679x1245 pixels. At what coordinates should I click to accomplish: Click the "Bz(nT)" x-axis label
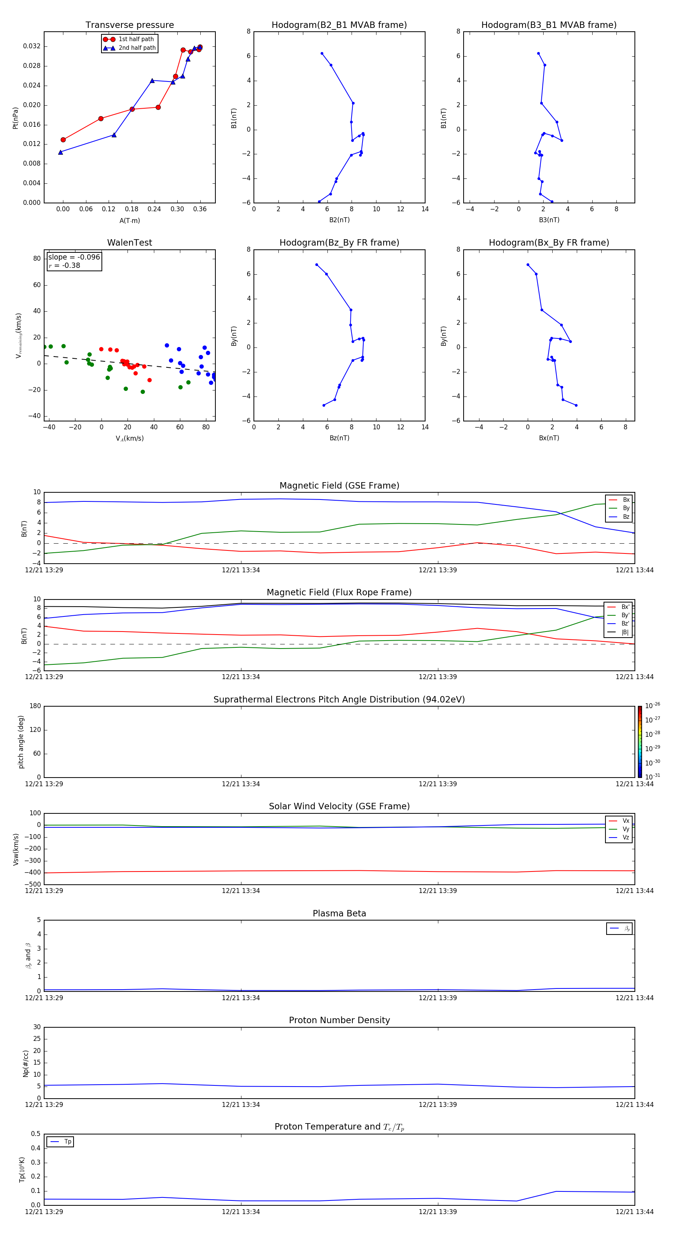[339, 438]
